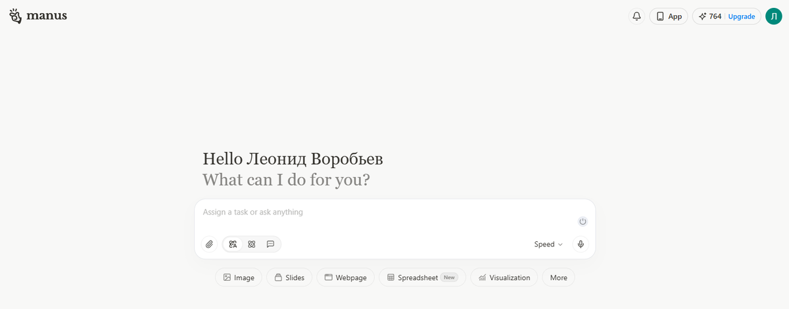Open the notifications bell
The image size is (789, 309).
[636, 16]
